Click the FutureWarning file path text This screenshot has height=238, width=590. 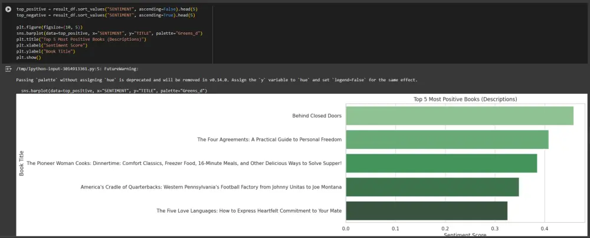(77, 69)
